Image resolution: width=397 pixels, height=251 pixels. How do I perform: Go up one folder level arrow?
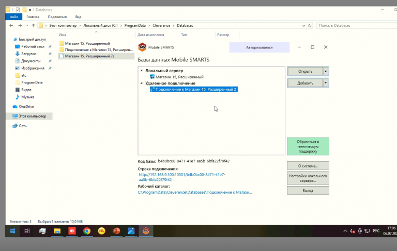click(34, 25)
